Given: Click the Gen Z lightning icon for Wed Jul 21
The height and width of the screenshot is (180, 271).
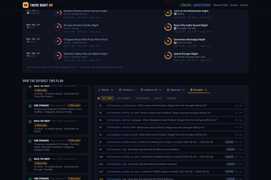Looking at the screenshot, I should (28, 42).
